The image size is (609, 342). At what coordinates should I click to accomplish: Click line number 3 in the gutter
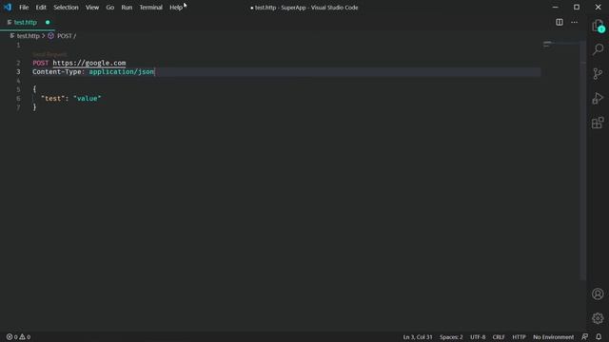point(18,72)
